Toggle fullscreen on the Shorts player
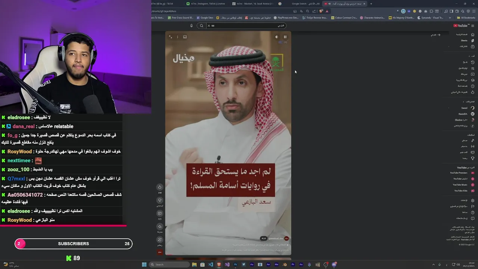Screen dimensions: 478x269 170,37
